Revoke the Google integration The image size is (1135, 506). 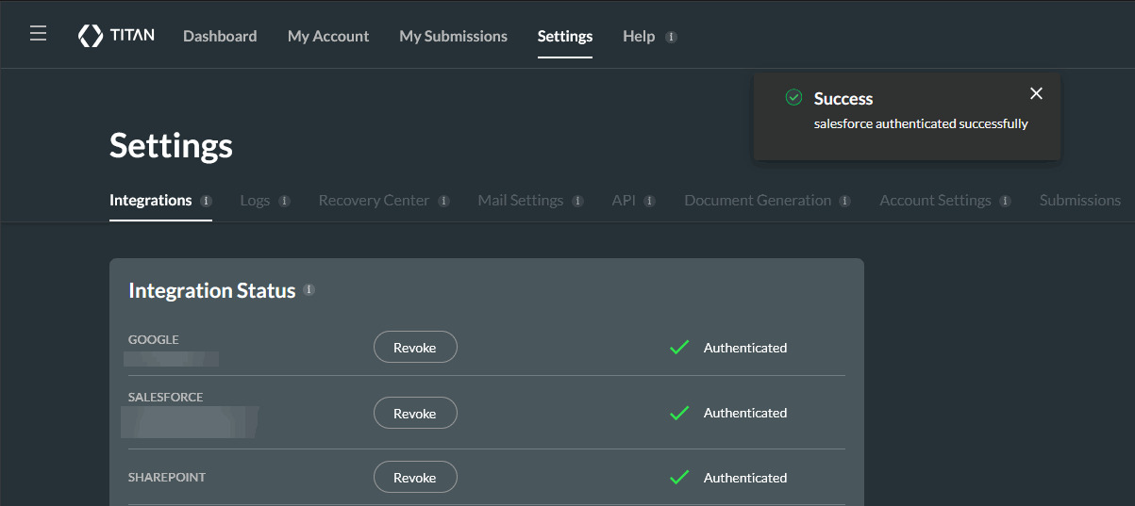tap(415, 348)
